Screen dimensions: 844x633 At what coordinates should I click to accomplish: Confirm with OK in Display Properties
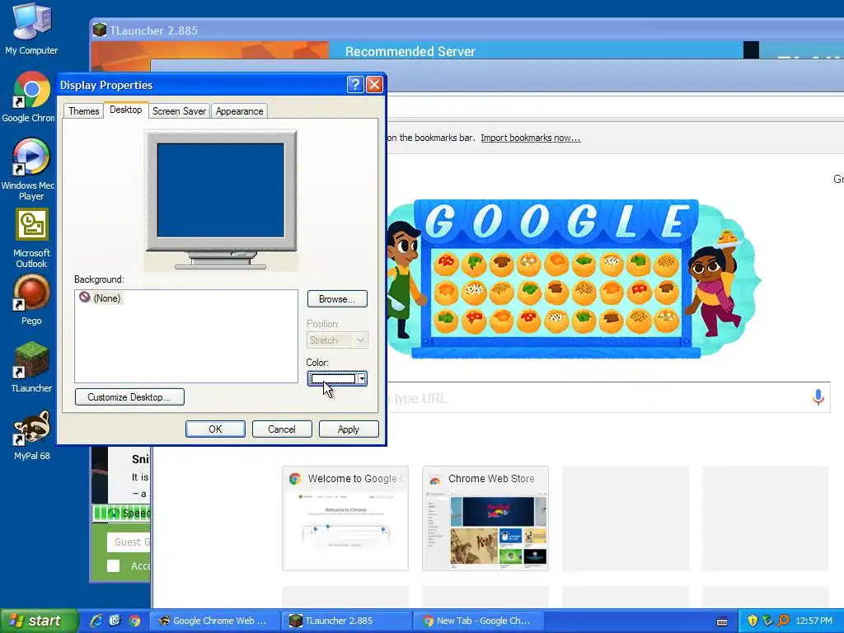215,429
